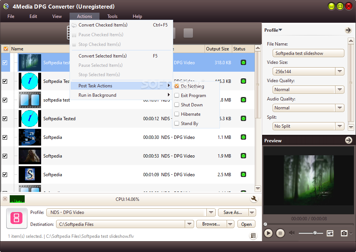
Task: Uncheck the first row Softpedia test slideshow checkbox
Action: click(5, 63)
